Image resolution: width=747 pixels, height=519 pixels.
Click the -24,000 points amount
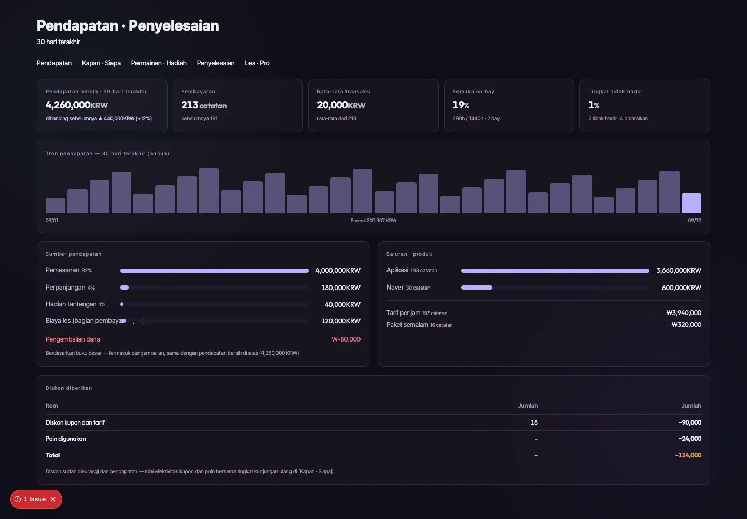(690, 439)
